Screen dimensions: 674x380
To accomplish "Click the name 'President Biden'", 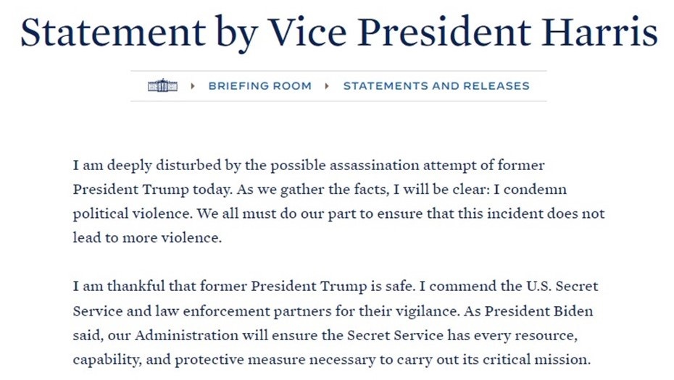I will pyautogui.click(x=539, y=311).
